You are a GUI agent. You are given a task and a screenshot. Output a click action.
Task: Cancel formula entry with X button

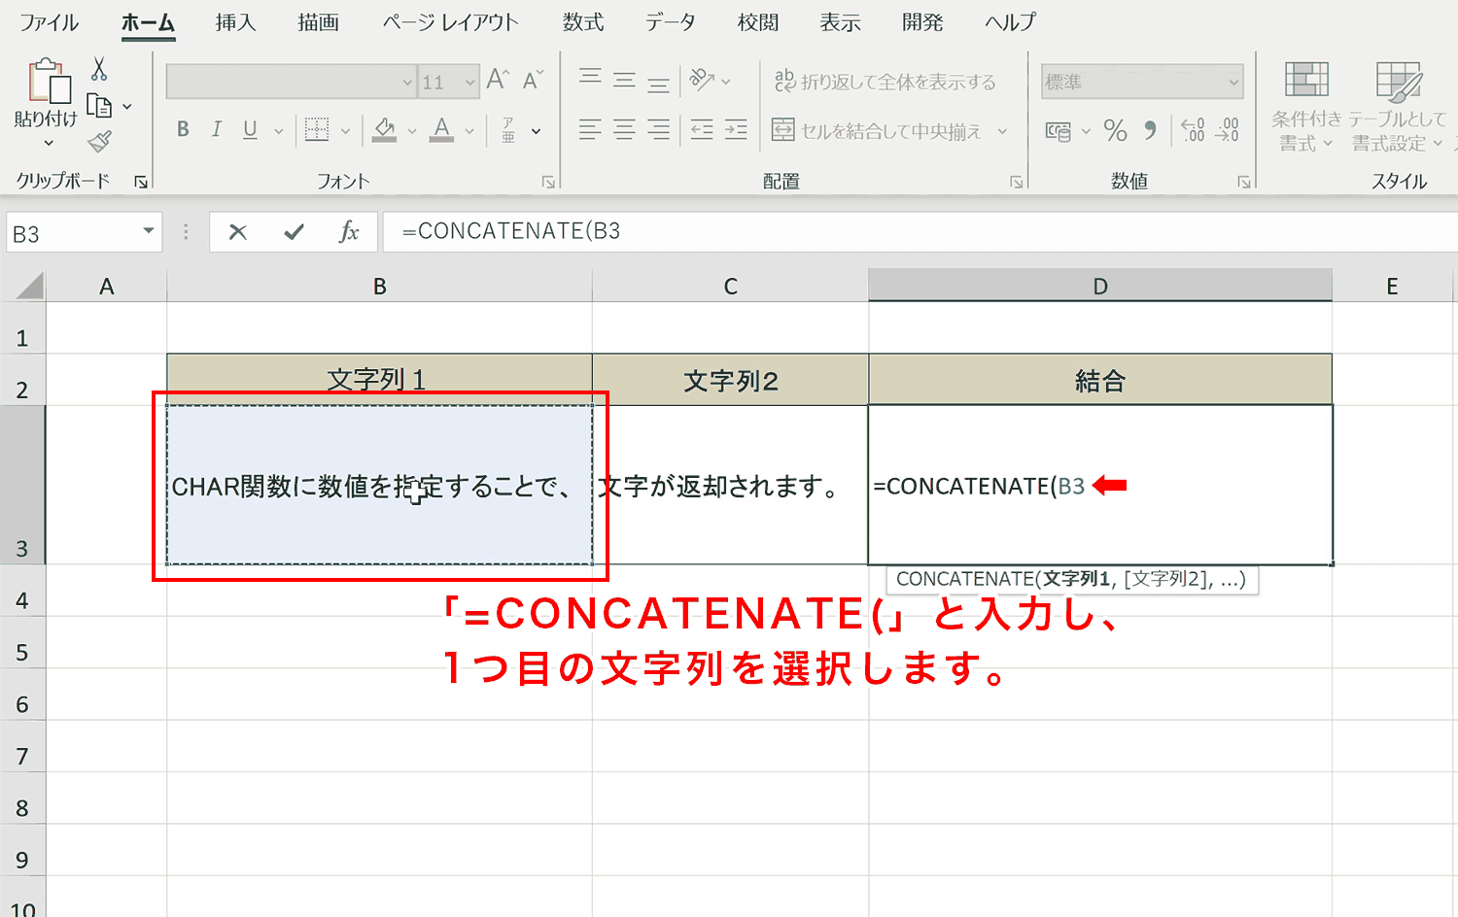pos(238,232)
